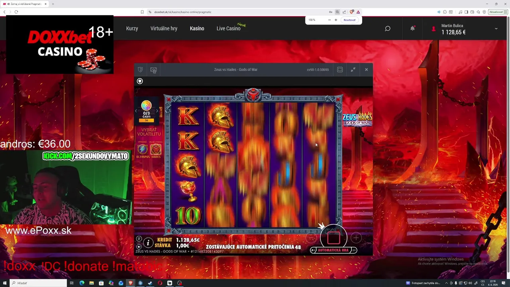Click the shield icon in game header
This screenshot has height=287, width=510.
pyautogui.click(x=140, y=69)
